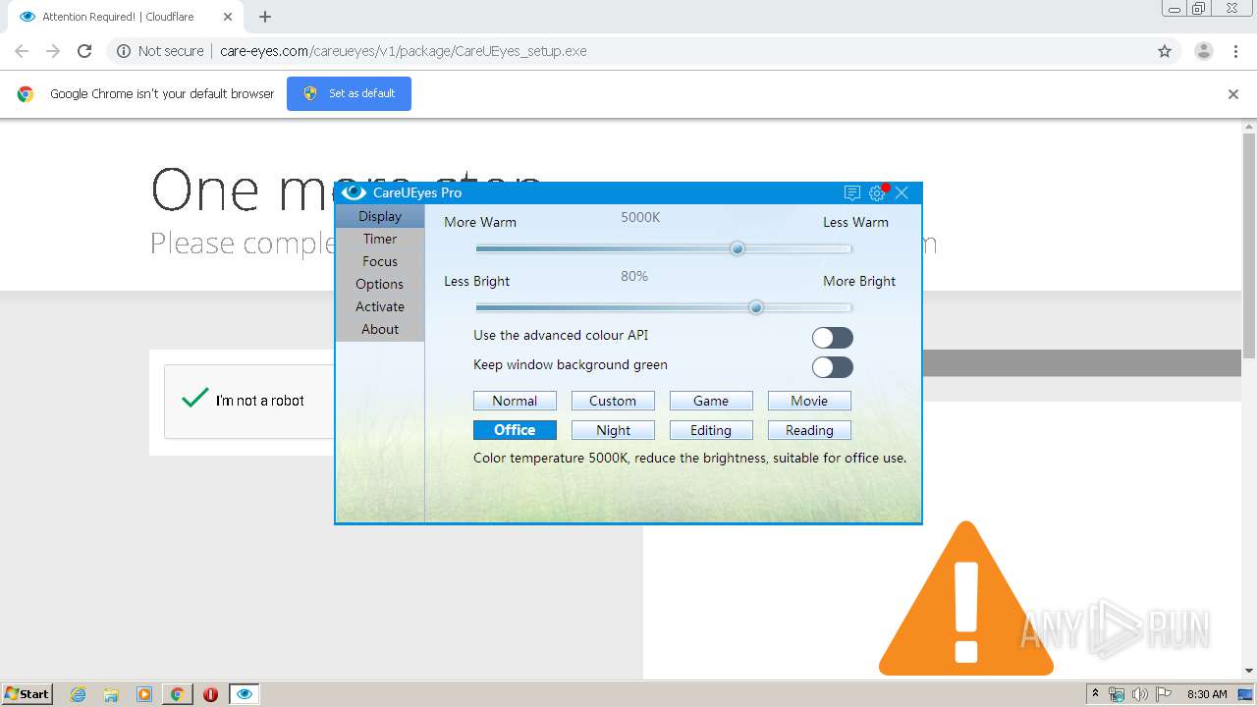Toggle Use the advanced colour API
The image size is (1257, 707).
pyautogui.click(x=833, y=338)
